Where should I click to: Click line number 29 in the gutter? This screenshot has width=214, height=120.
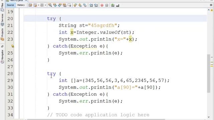10,80
